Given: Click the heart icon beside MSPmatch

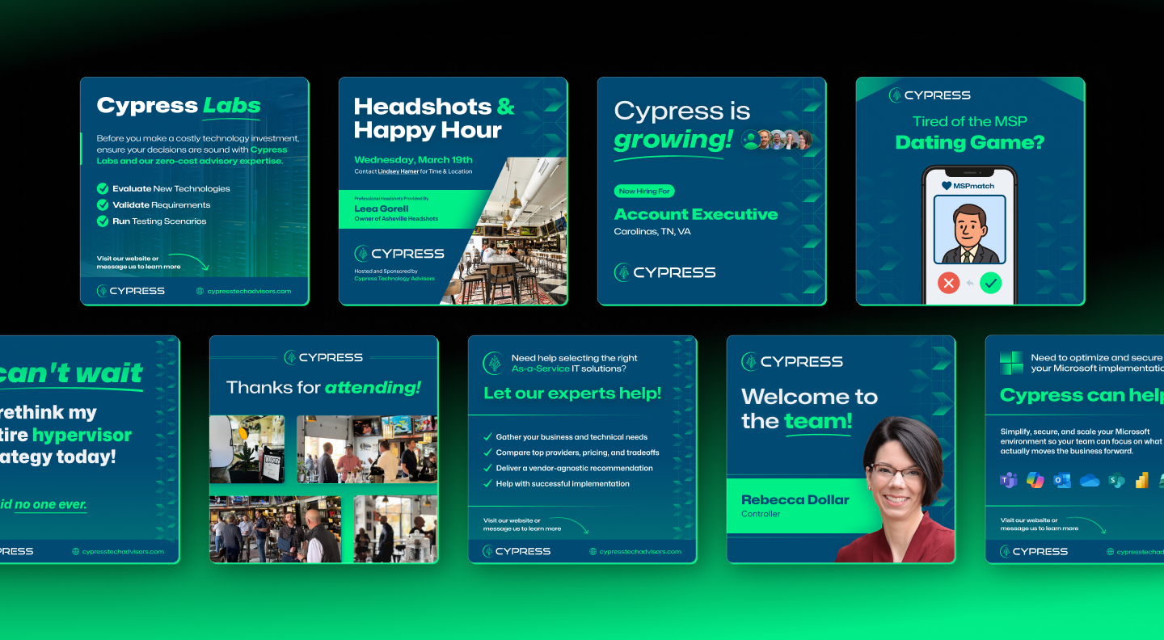Looking at the screenshot, I should [947, 186].
